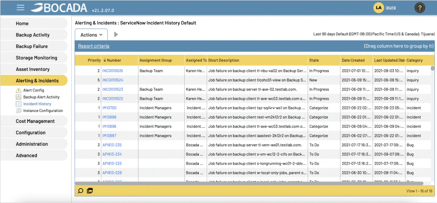Image resolution: width=437 pixels, height=203 pixels.
Task: Open incident API813-228
Action: coord(112,173)
